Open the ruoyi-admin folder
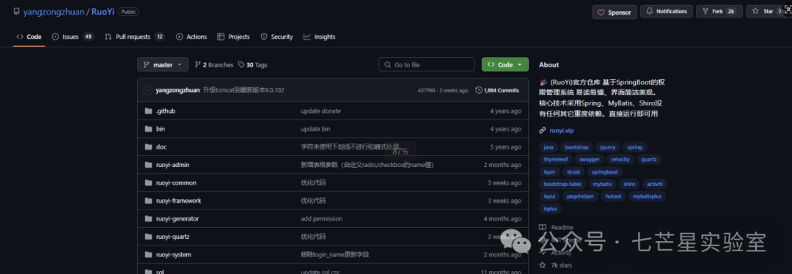The width and height of the screenshot is (792, 274). coord(173,165)
